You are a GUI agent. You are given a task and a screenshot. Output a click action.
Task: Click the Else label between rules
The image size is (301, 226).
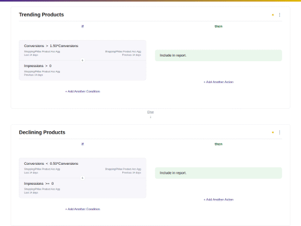[x=150, y=112]
